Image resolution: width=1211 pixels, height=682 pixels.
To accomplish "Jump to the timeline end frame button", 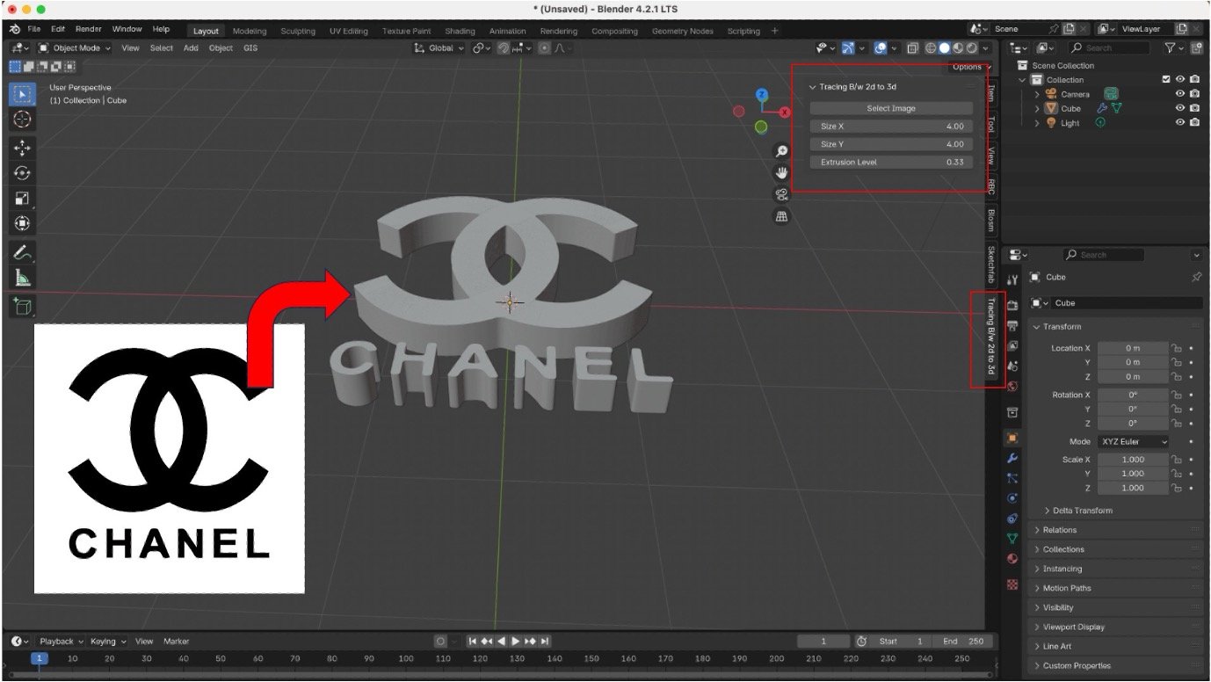I will [x=545, y=642].
